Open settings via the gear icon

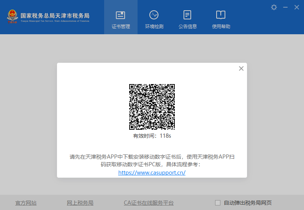[x=274, y=7]
